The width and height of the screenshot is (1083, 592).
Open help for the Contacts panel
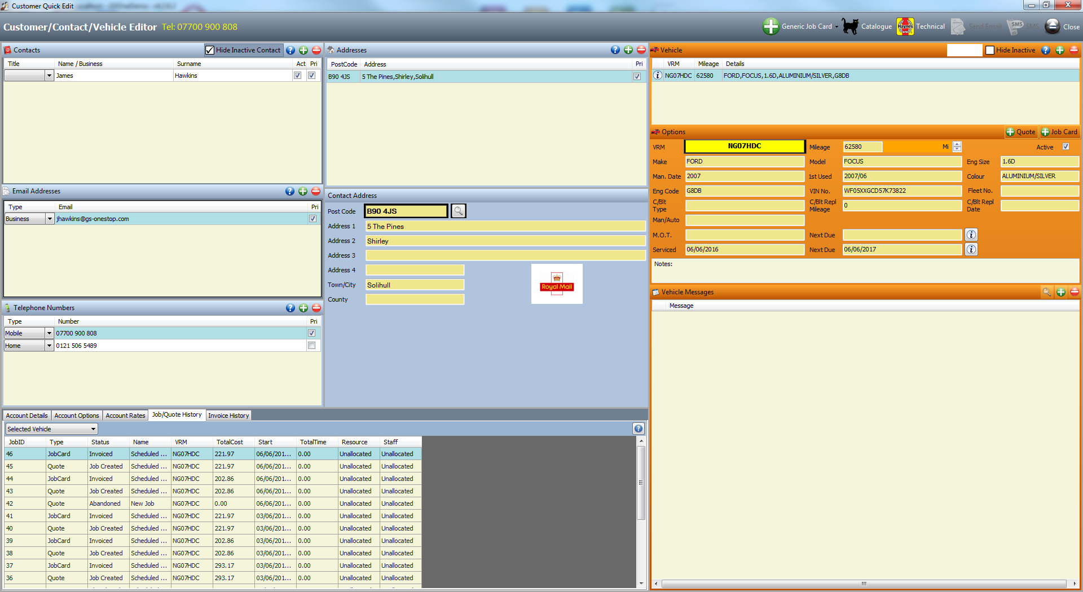[290, 50]
